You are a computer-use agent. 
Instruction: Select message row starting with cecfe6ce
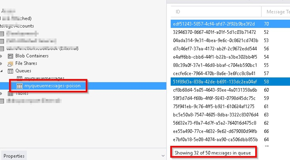pyautogui.click(x=214, y=74)
